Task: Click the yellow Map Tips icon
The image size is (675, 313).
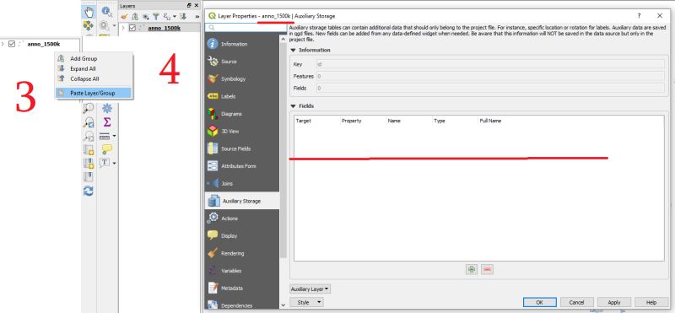Action: point(107,149)
